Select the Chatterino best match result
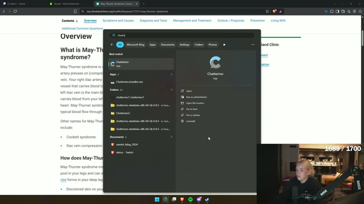 coord(141,64)
